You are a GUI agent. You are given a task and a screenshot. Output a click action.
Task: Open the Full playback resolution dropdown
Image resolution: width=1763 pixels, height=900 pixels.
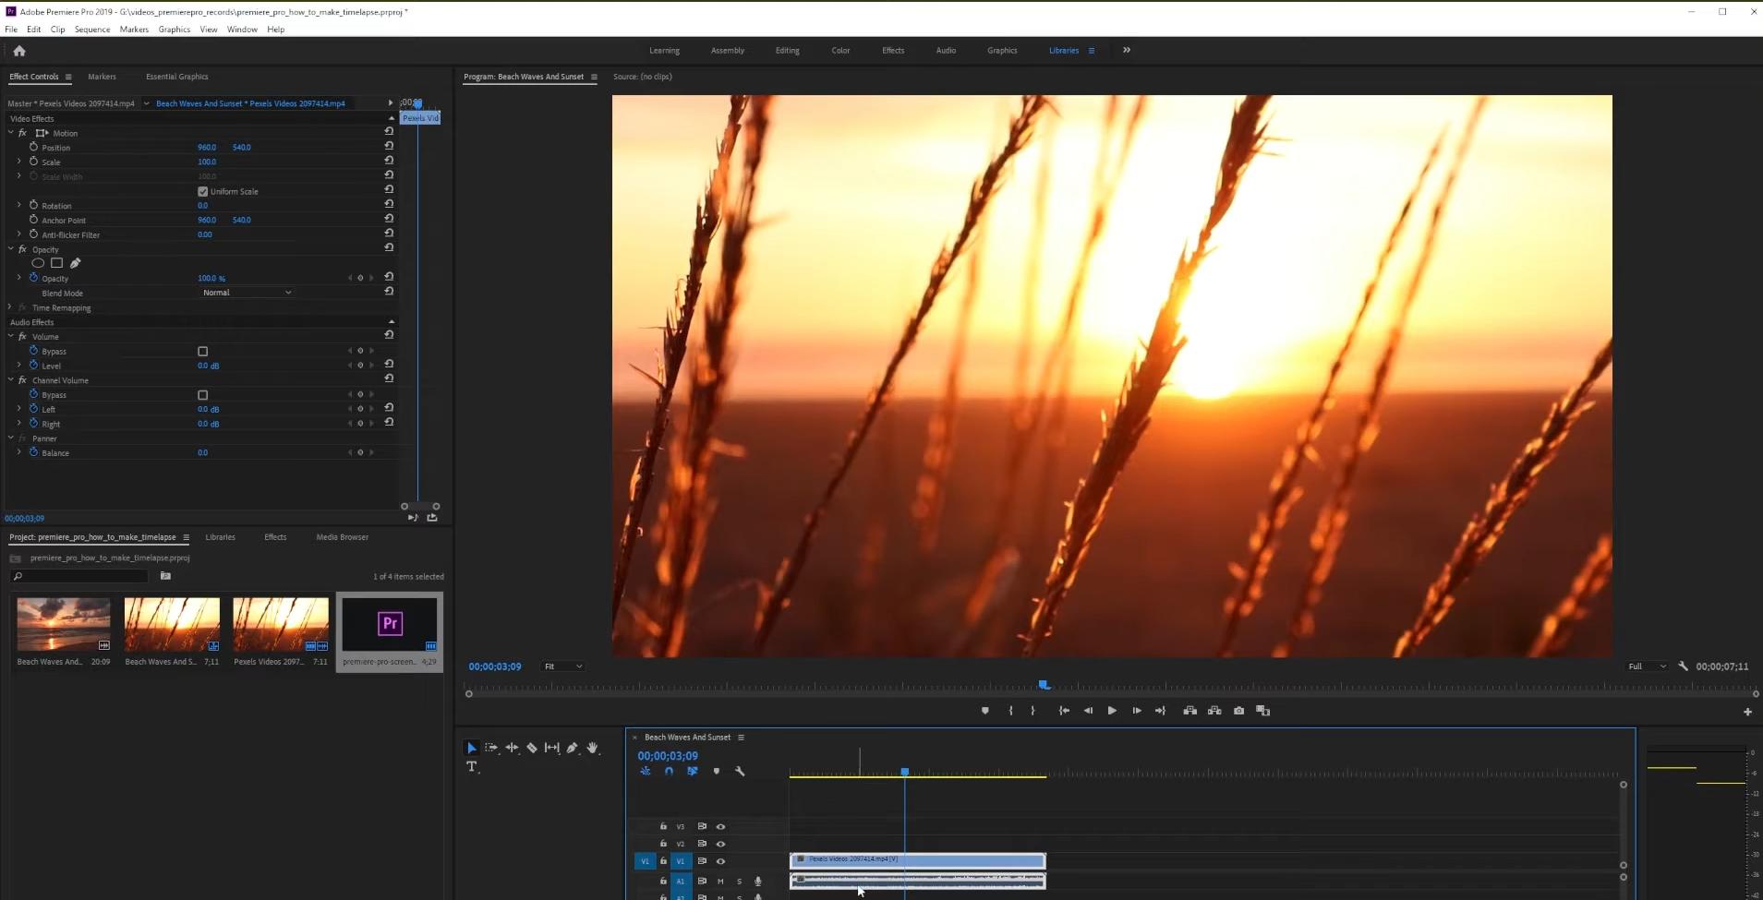point(1647,666)
